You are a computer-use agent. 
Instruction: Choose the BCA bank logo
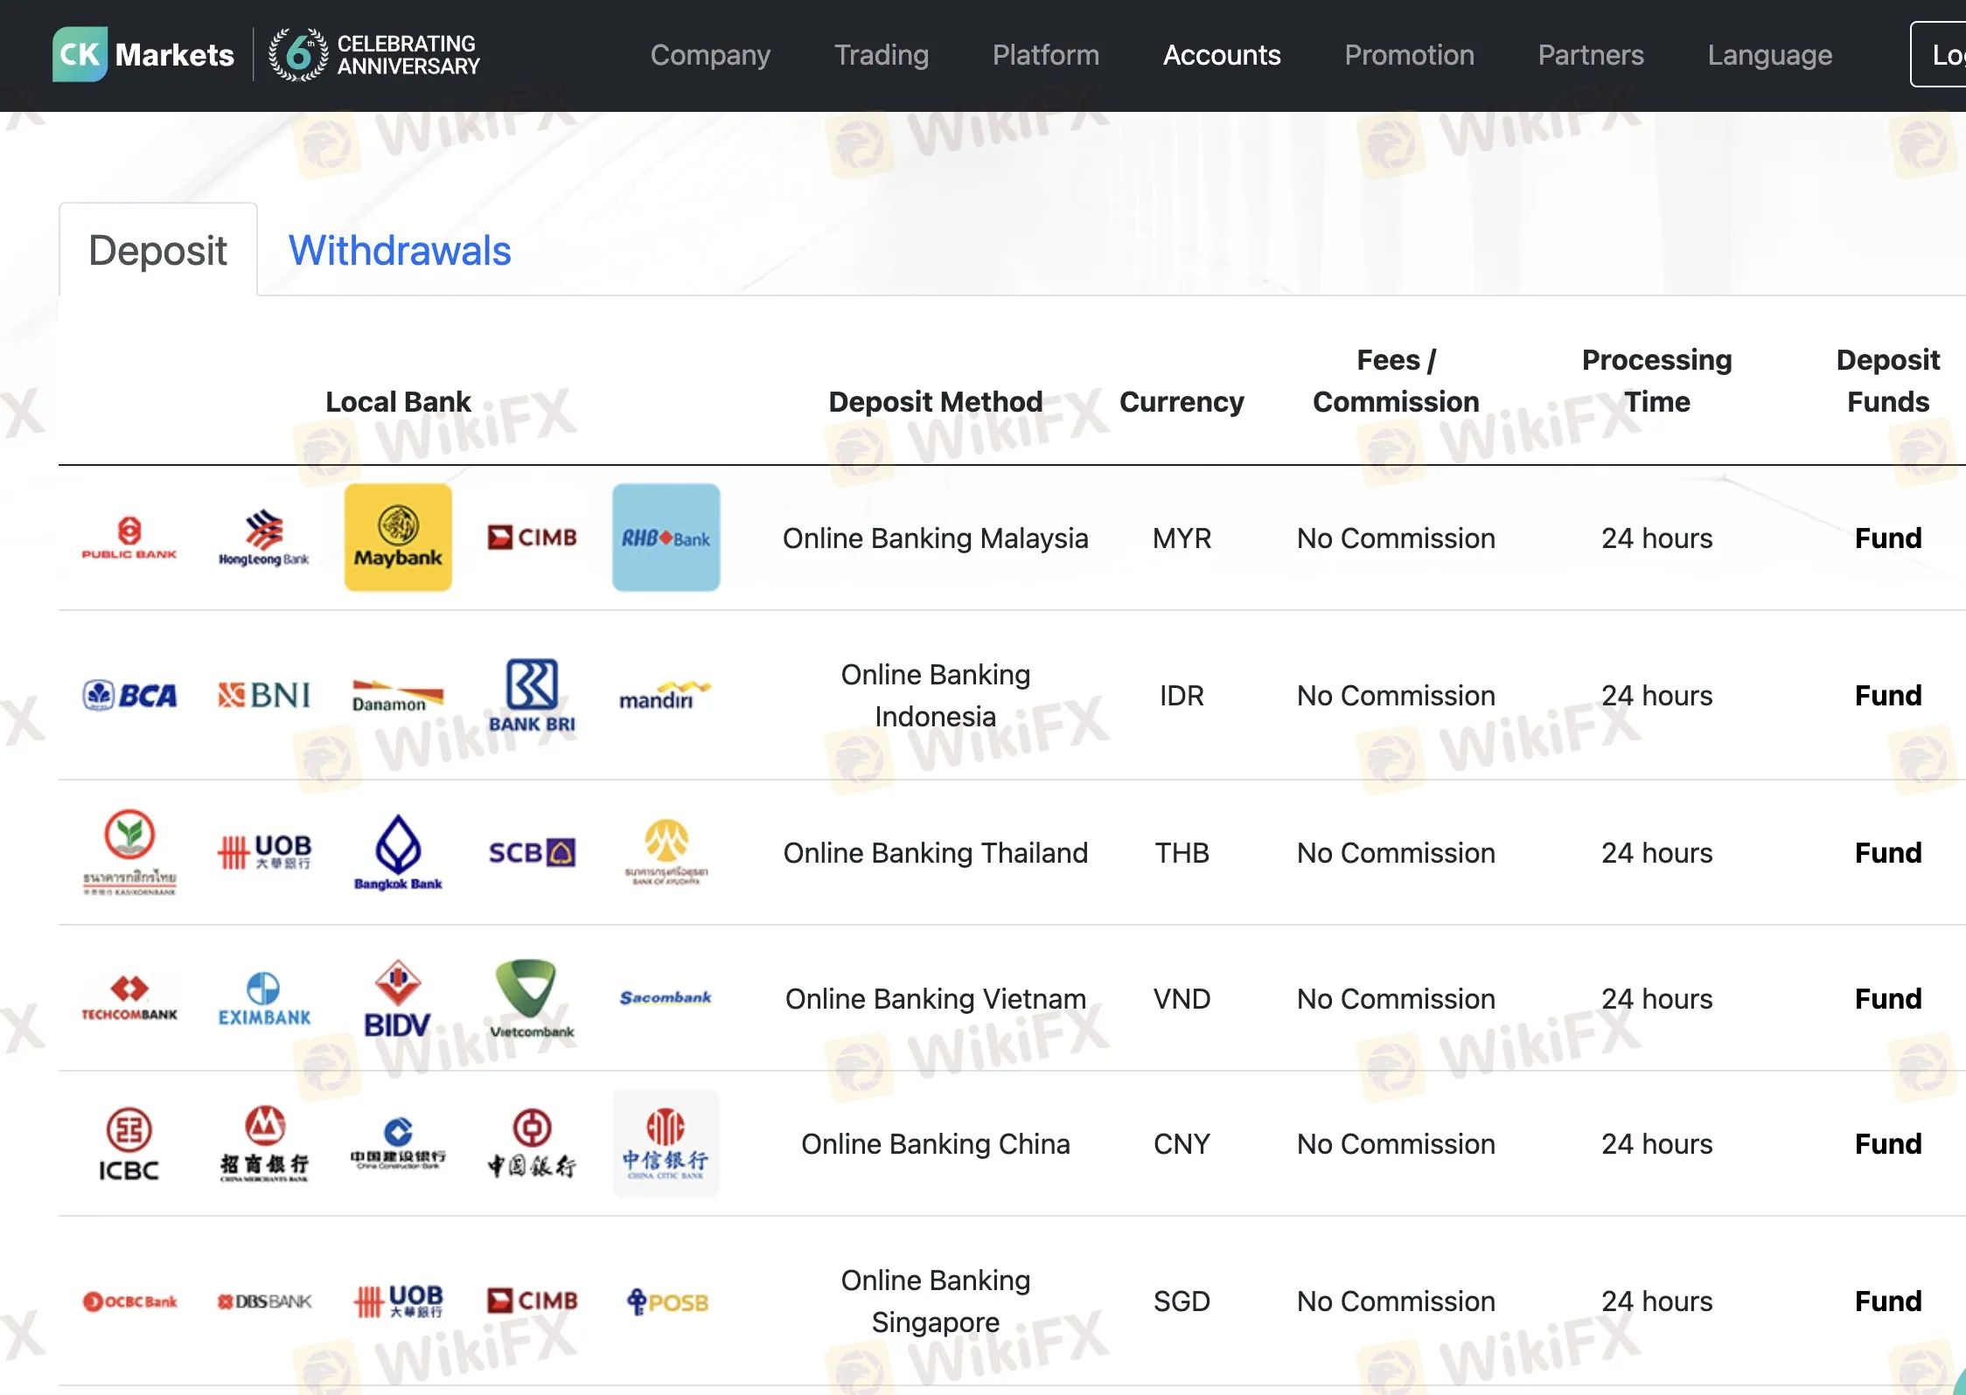click(x=129, y=695)
